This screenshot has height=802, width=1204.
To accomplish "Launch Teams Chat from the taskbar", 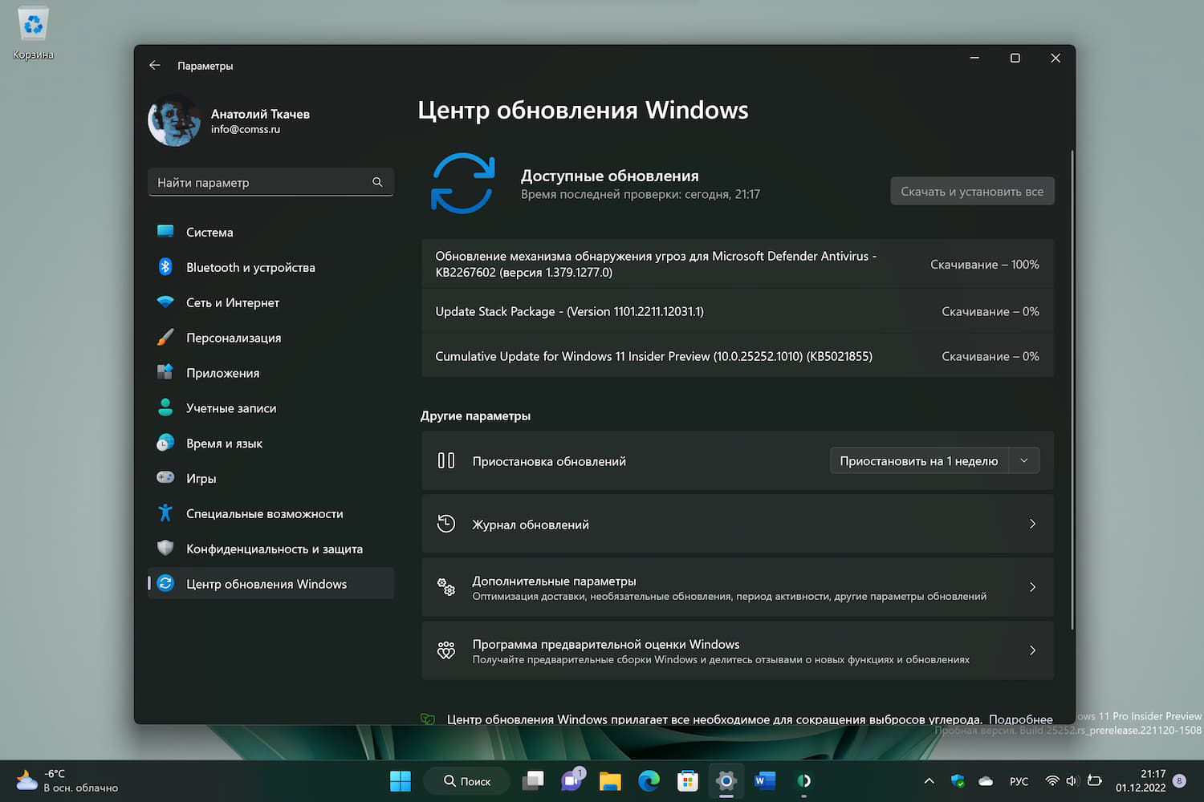I will [x=572, y=780].
